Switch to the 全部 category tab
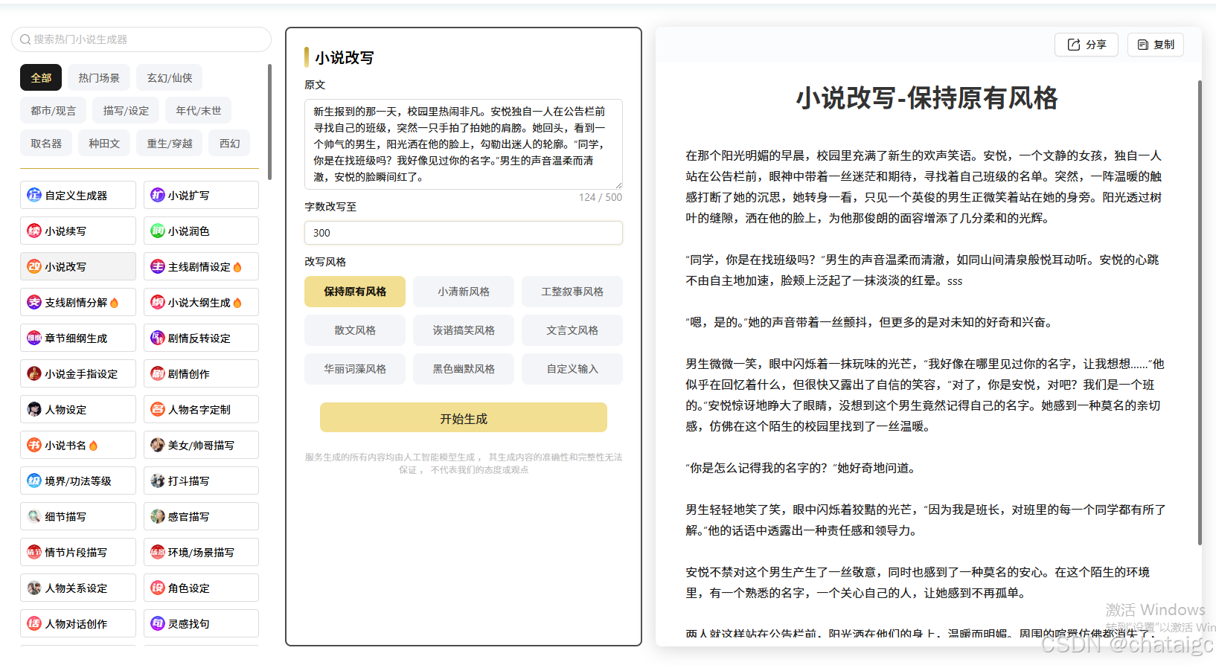The width and height of the screenshot is (1216, 665). pos(41,78)
